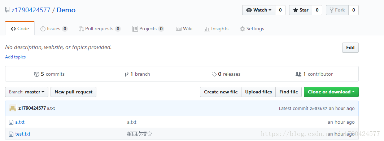Click the repository book icon beside z1790424577
This screenshot has width=384, height=141.
7,10
